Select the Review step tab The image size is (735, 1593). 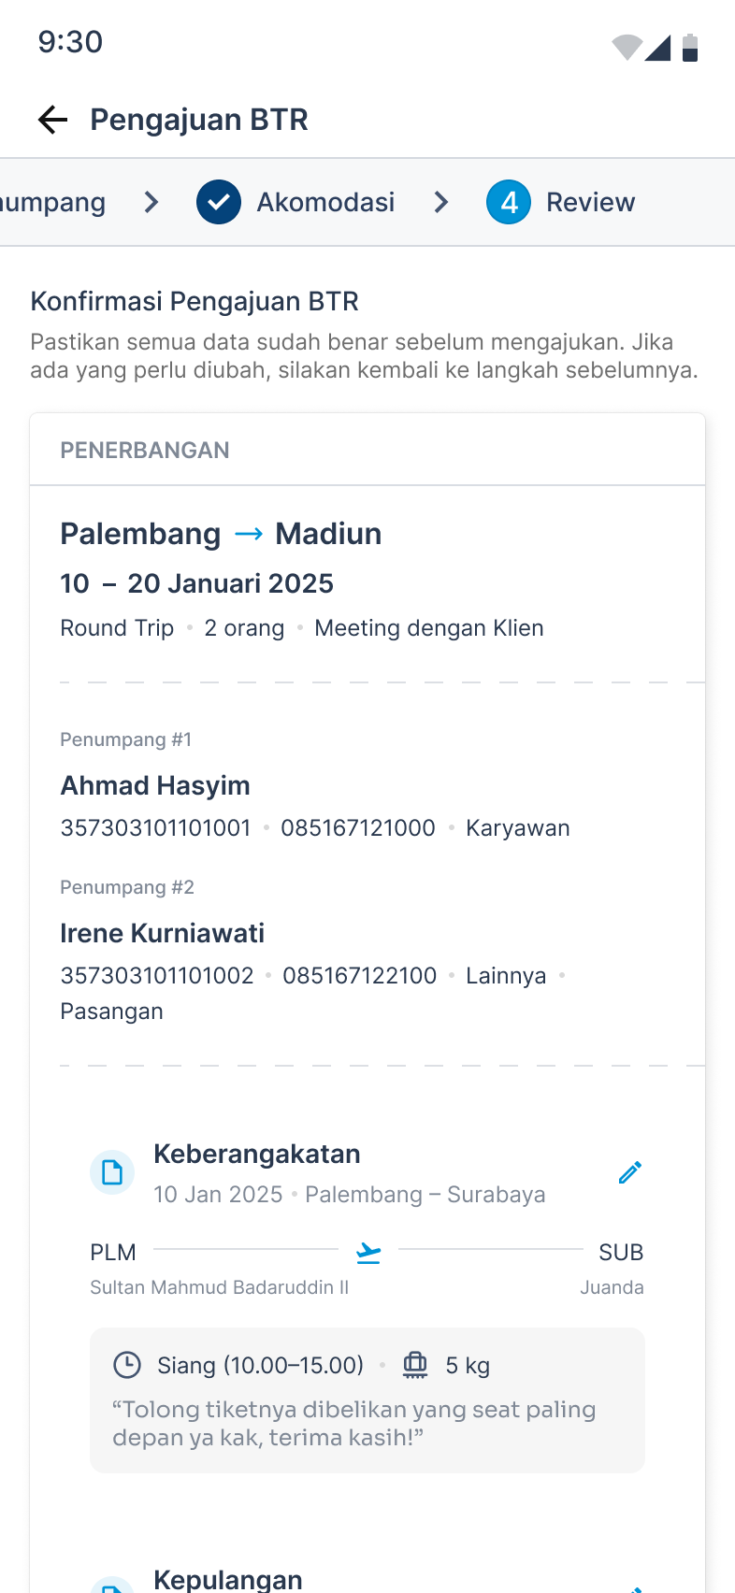tap(561, 202)
